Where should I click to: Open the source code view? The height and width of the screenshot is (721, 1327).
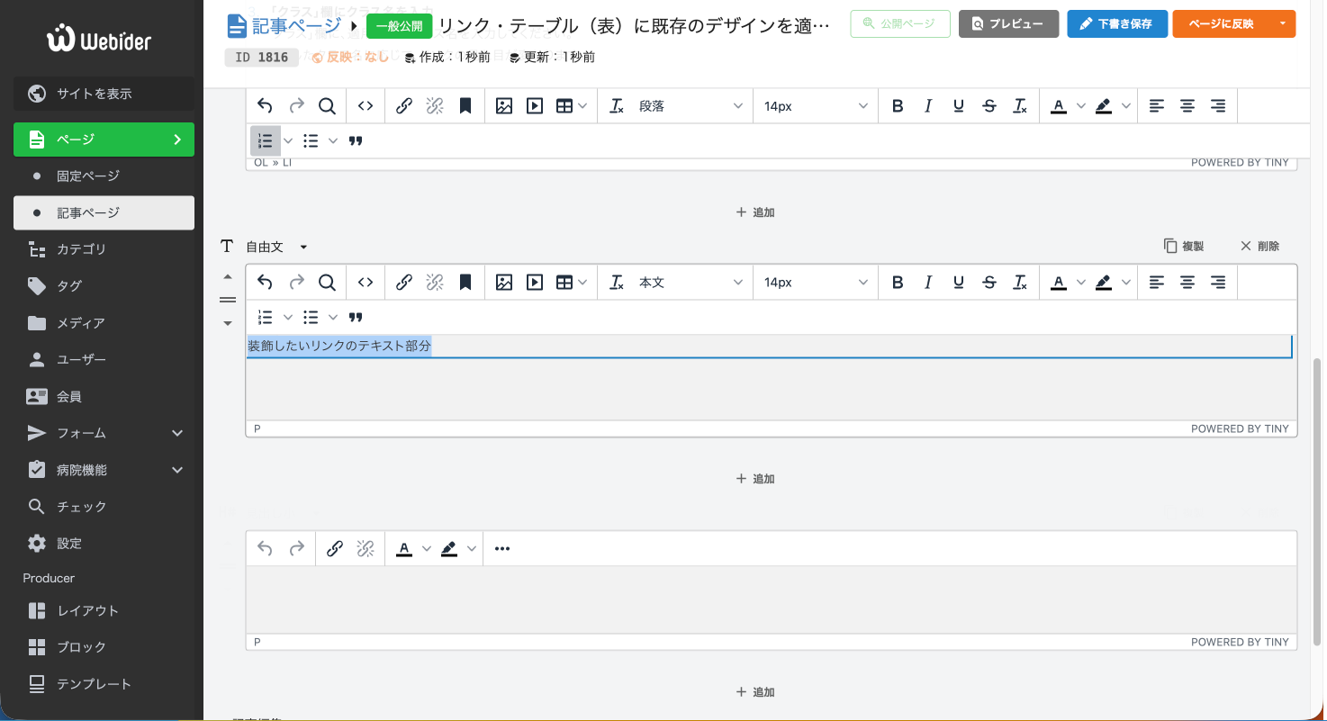click(365, 282)
